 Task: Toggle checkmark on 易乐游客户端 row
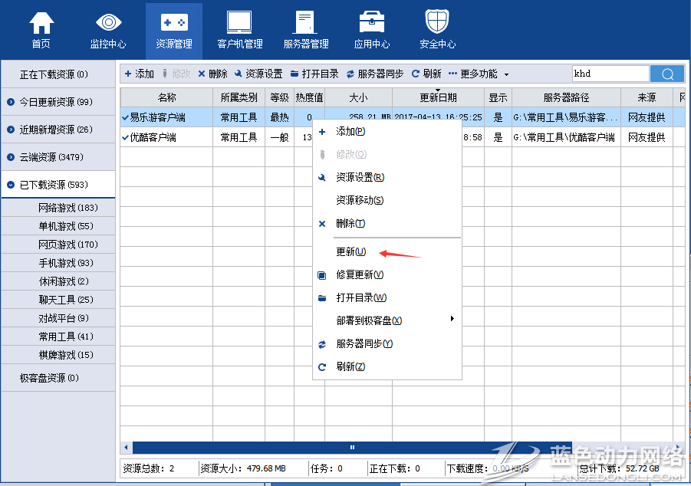[125, 117]
